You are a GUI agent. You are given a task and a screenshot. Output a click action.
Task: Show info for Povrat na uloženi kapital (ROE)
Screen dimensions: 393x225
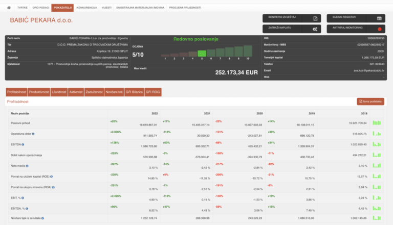52,176
